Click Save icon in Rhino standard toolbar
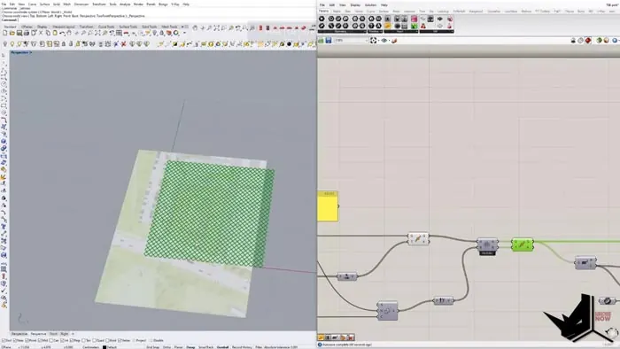The height and width of the screenshot is (349, 620). pos(19,33)
